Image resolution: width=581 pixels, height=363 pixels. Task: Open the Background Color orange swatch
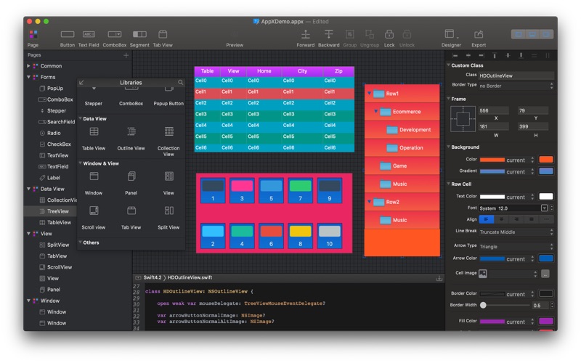coord(546,160)
